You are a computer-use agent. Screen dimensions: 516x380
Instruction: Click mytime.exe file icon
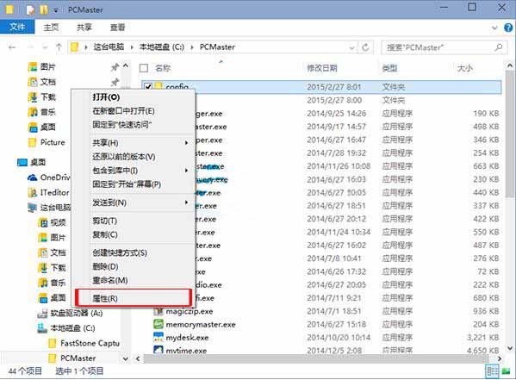tap(159, 350)
